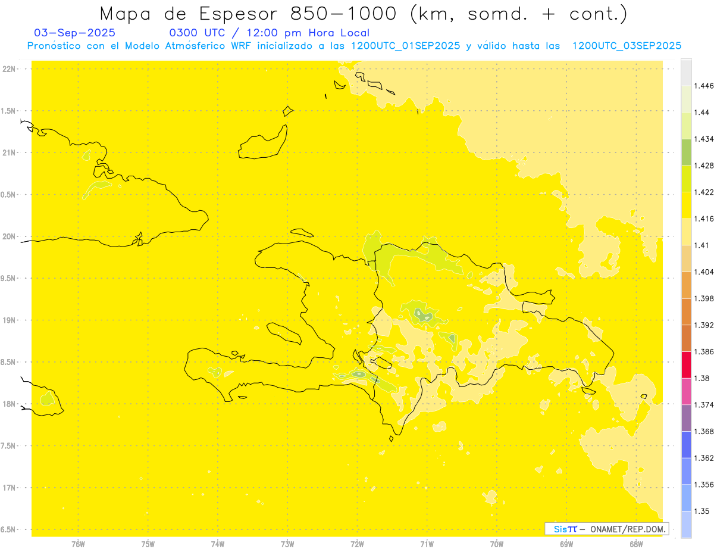This screenshot has width=714, height=552.
Task: Click the 70W longitude label
Action: (497, 544)
